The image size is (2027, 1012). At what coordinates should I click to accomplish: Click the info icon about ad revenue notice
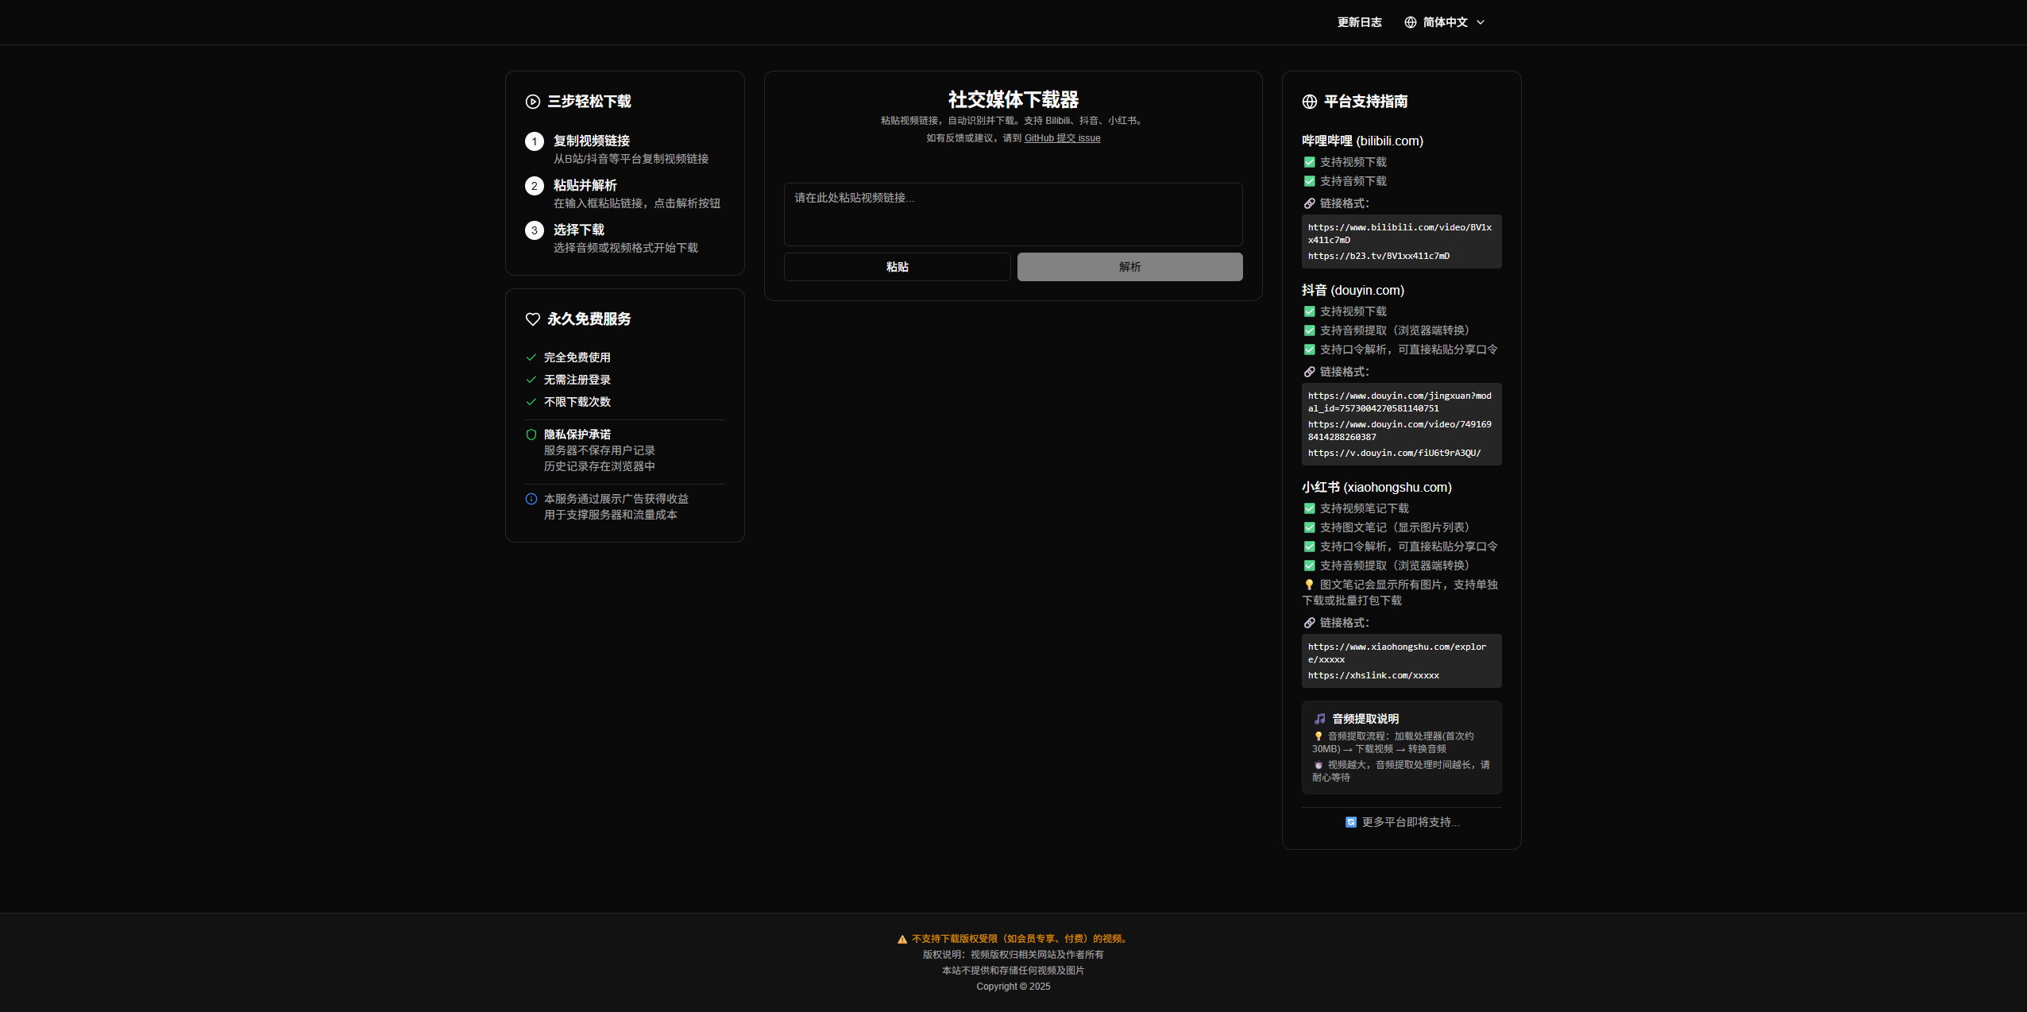(531, 498)
